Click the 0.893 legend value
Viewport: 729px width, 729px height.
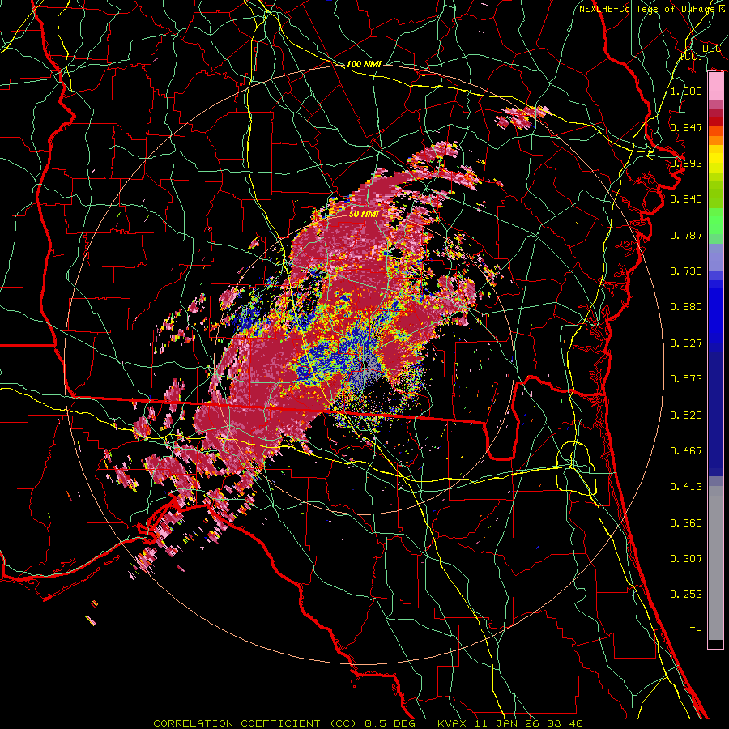(686, 163)
